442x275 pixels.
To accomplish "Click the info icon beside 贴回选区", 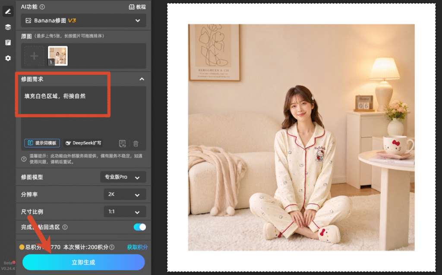I will click(65, 227).
